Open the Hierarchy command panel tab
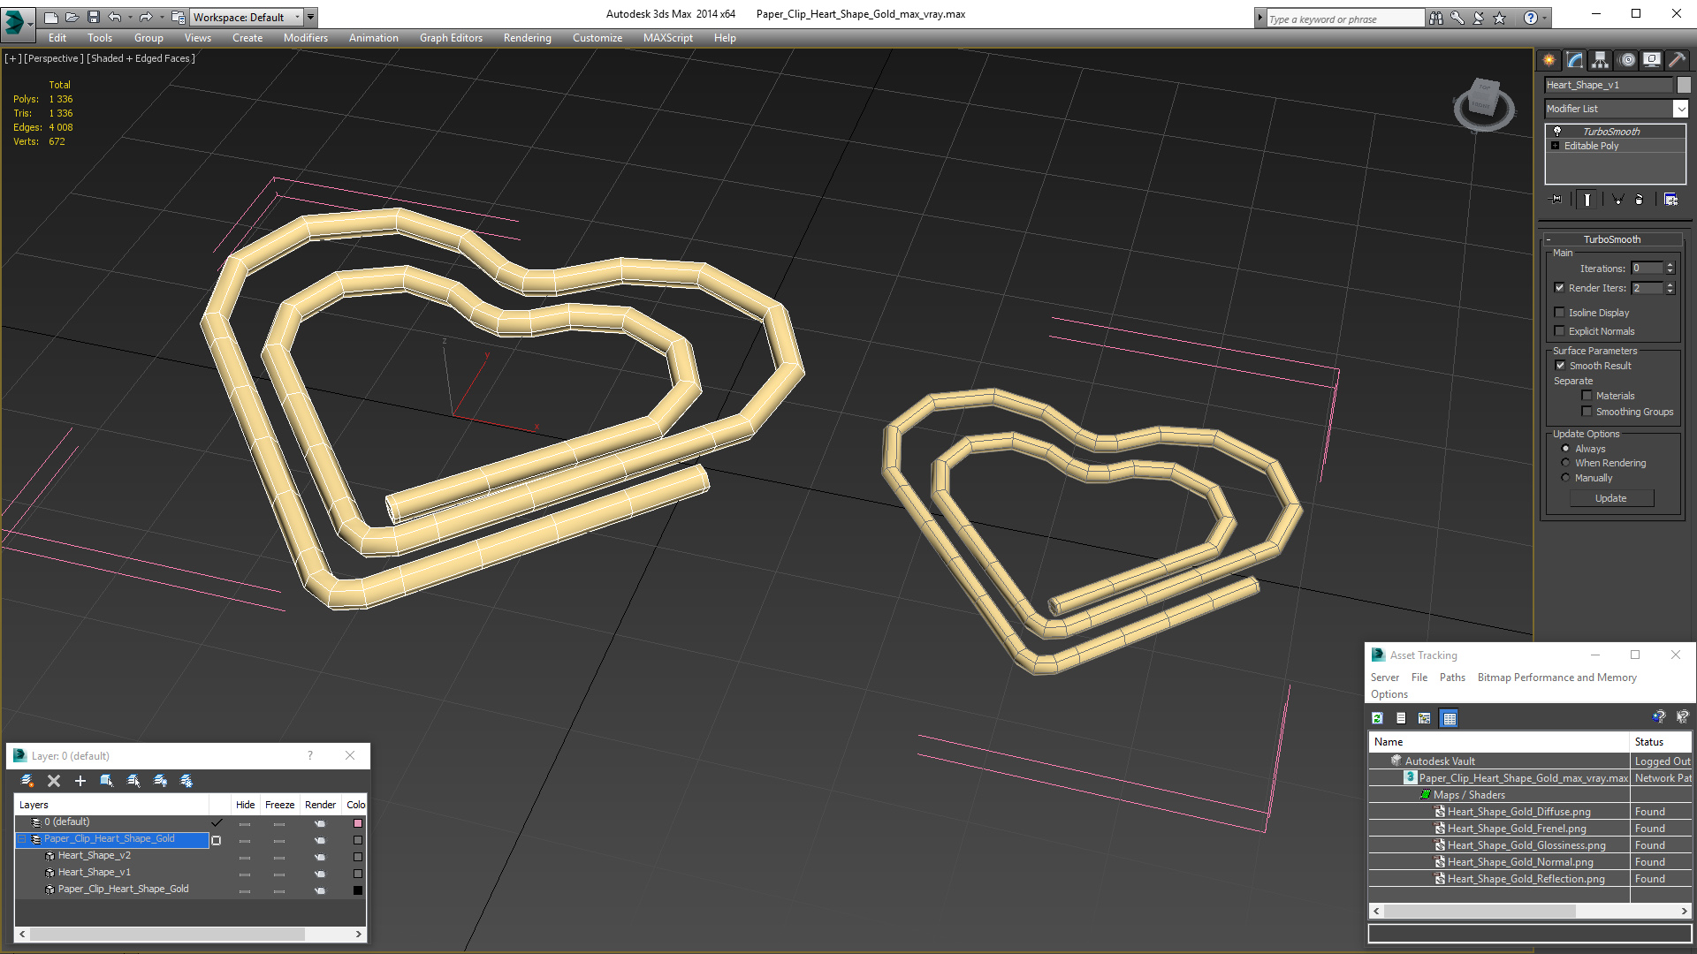 1600,60
